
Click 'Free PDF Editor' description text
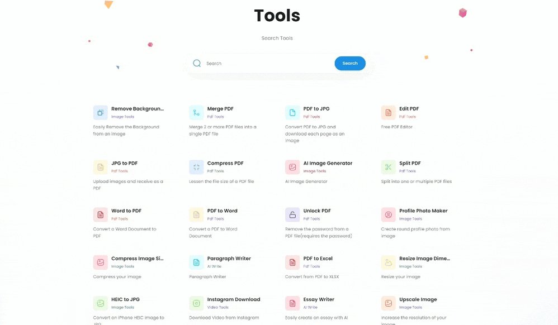tap(397, 127)
